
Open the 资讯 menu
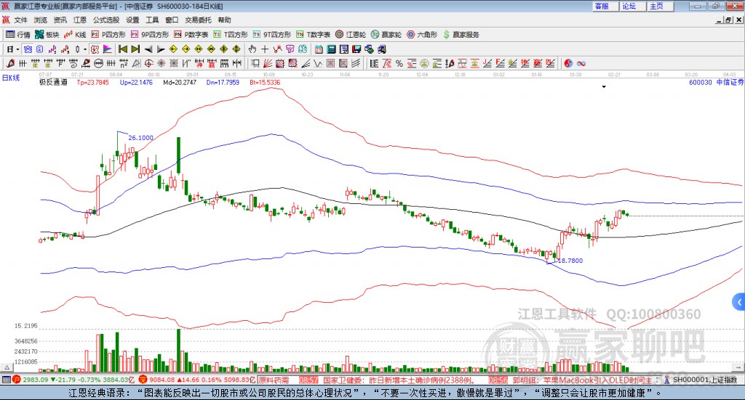click(x=60, y=20)
